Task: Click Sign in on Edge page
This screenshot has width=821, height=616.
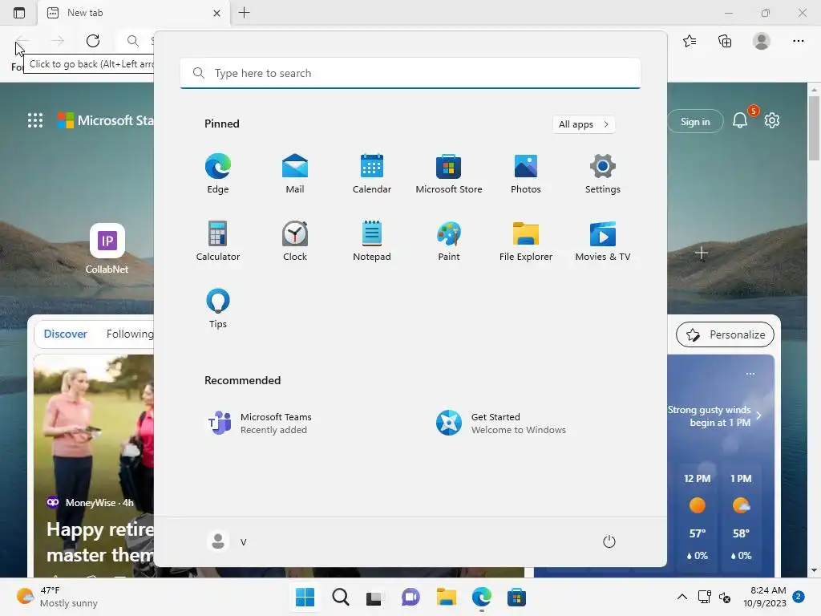Action: pos(695,122)
